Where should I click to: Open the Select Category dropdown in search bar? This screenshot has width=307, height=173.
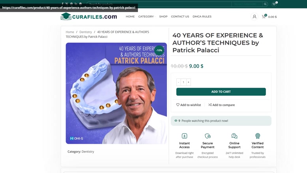click(x=247, y=4)
